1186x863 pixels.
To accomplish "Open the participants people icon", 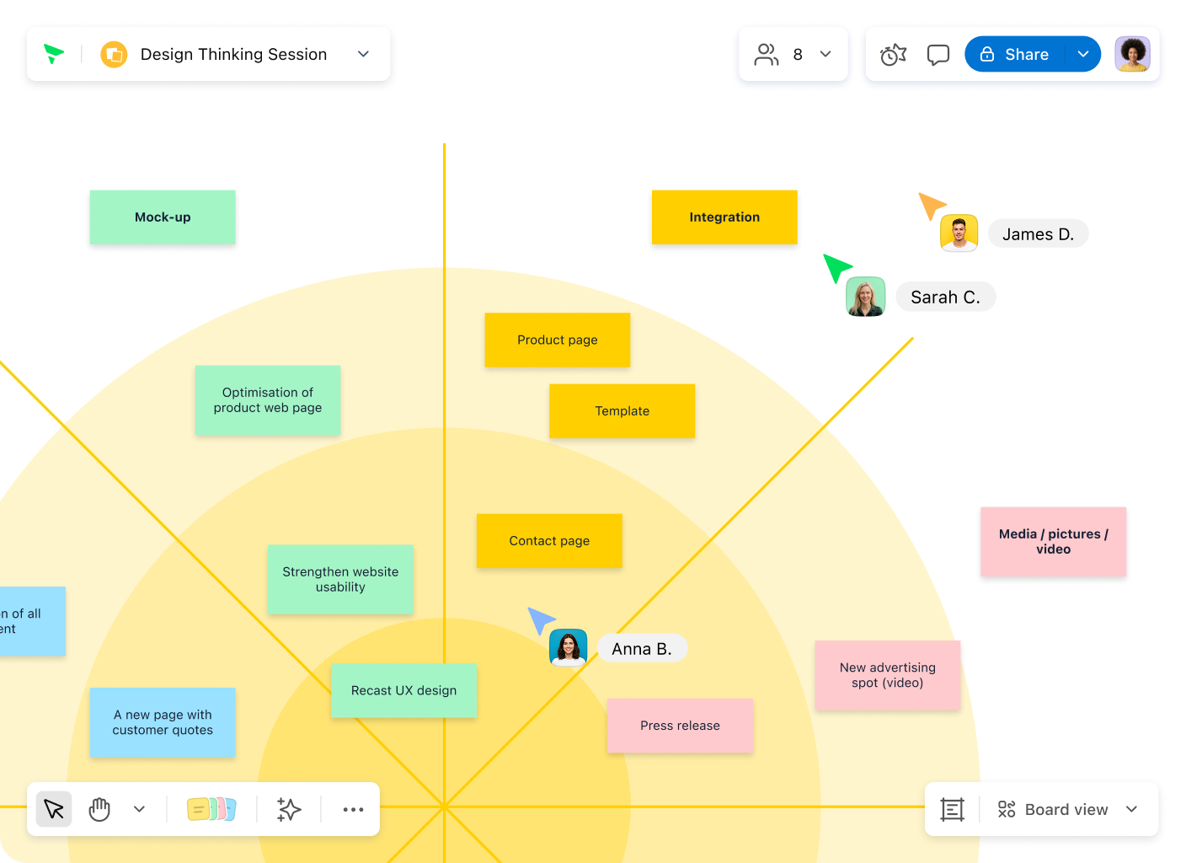I will coord(767,55).
